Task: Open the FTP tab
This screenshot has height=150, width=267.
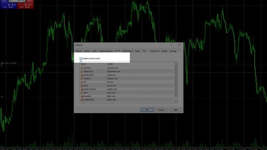Action: click(x=144, y=51)
